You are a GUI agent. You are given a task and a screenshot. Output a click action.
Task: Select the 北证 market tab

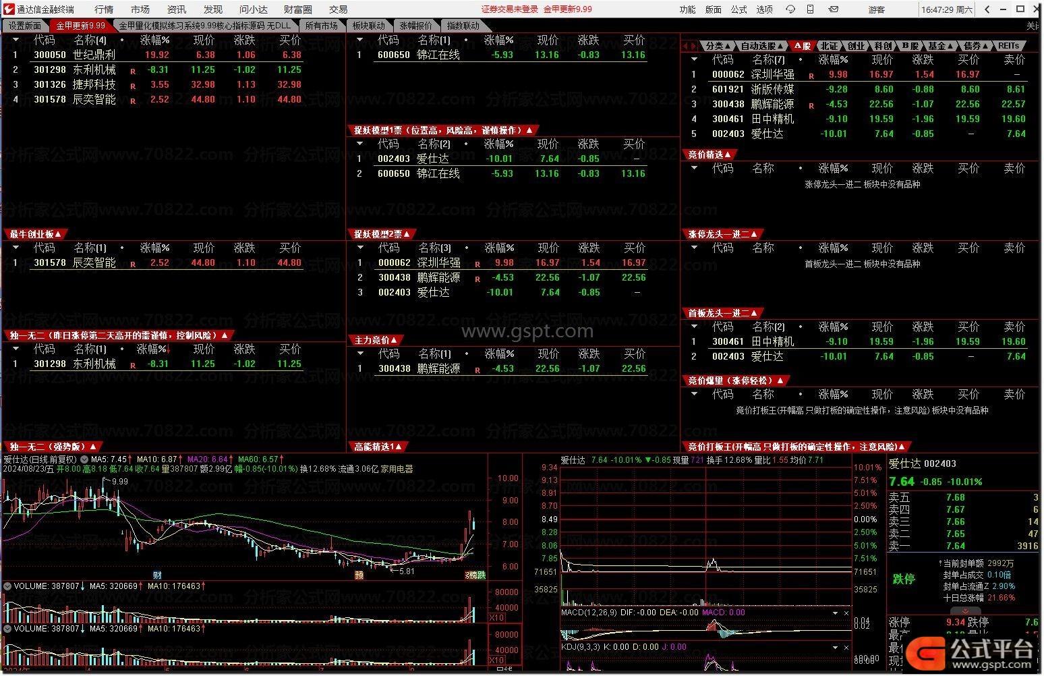830,46
